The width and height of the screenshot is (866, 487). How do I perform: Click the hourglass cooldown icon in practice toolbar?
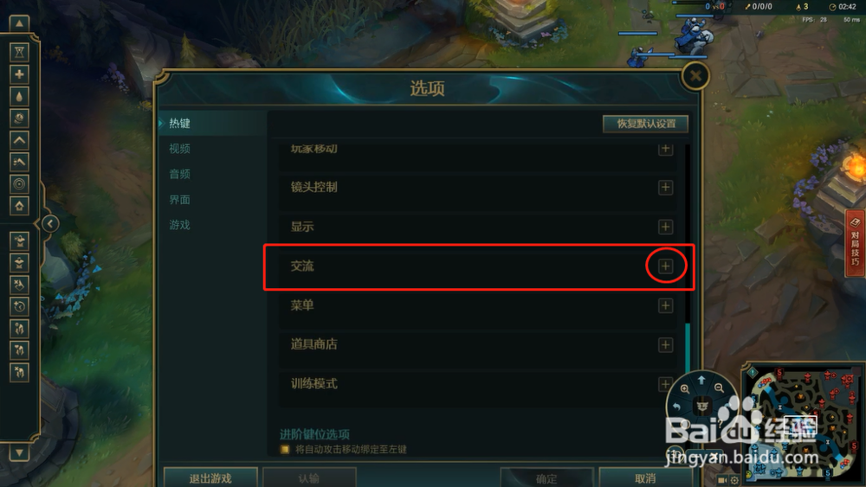[x=19, y=53]
